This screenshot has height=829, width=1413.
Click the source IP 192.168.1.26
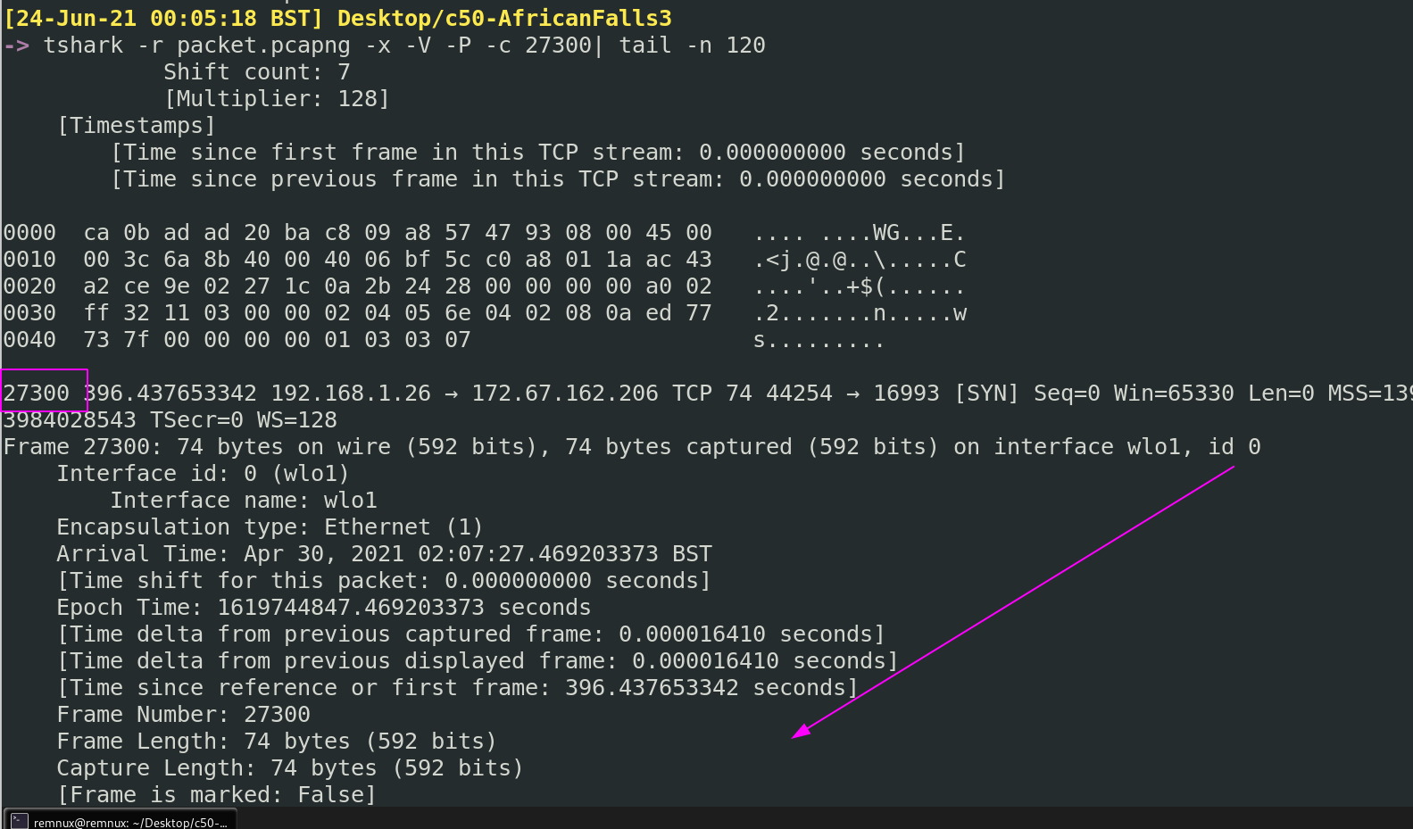[351, 394]
